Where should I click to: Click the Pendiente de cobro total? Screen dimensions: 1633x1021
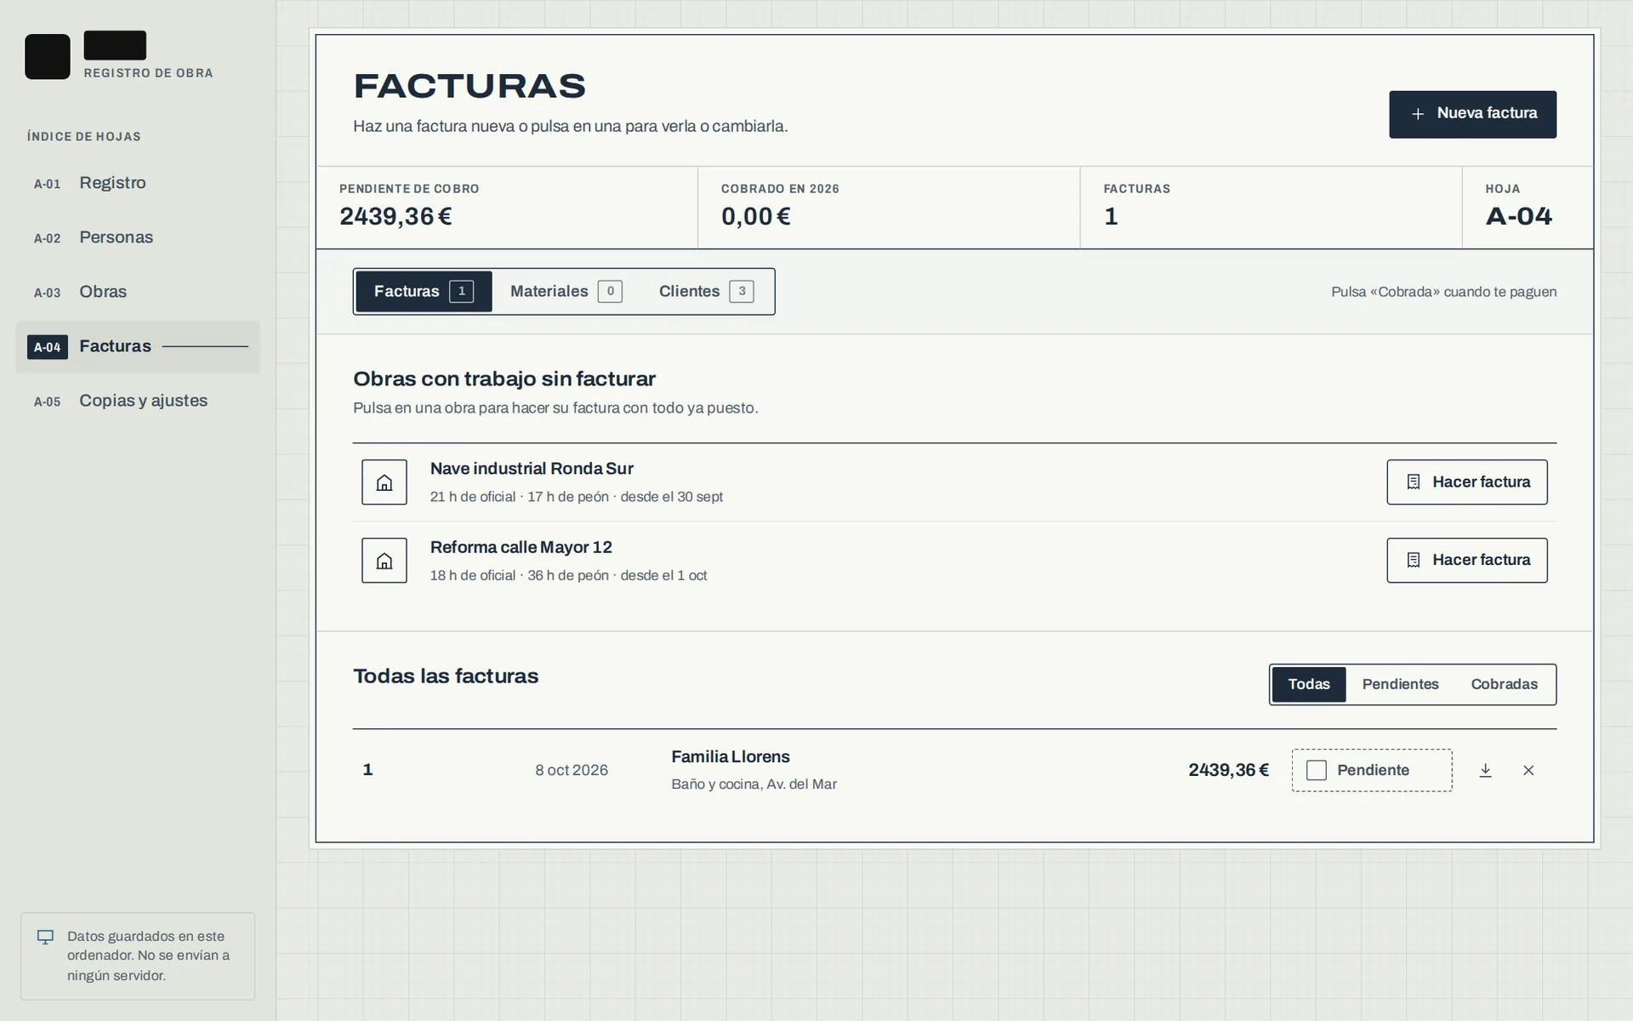click(395, 216)
